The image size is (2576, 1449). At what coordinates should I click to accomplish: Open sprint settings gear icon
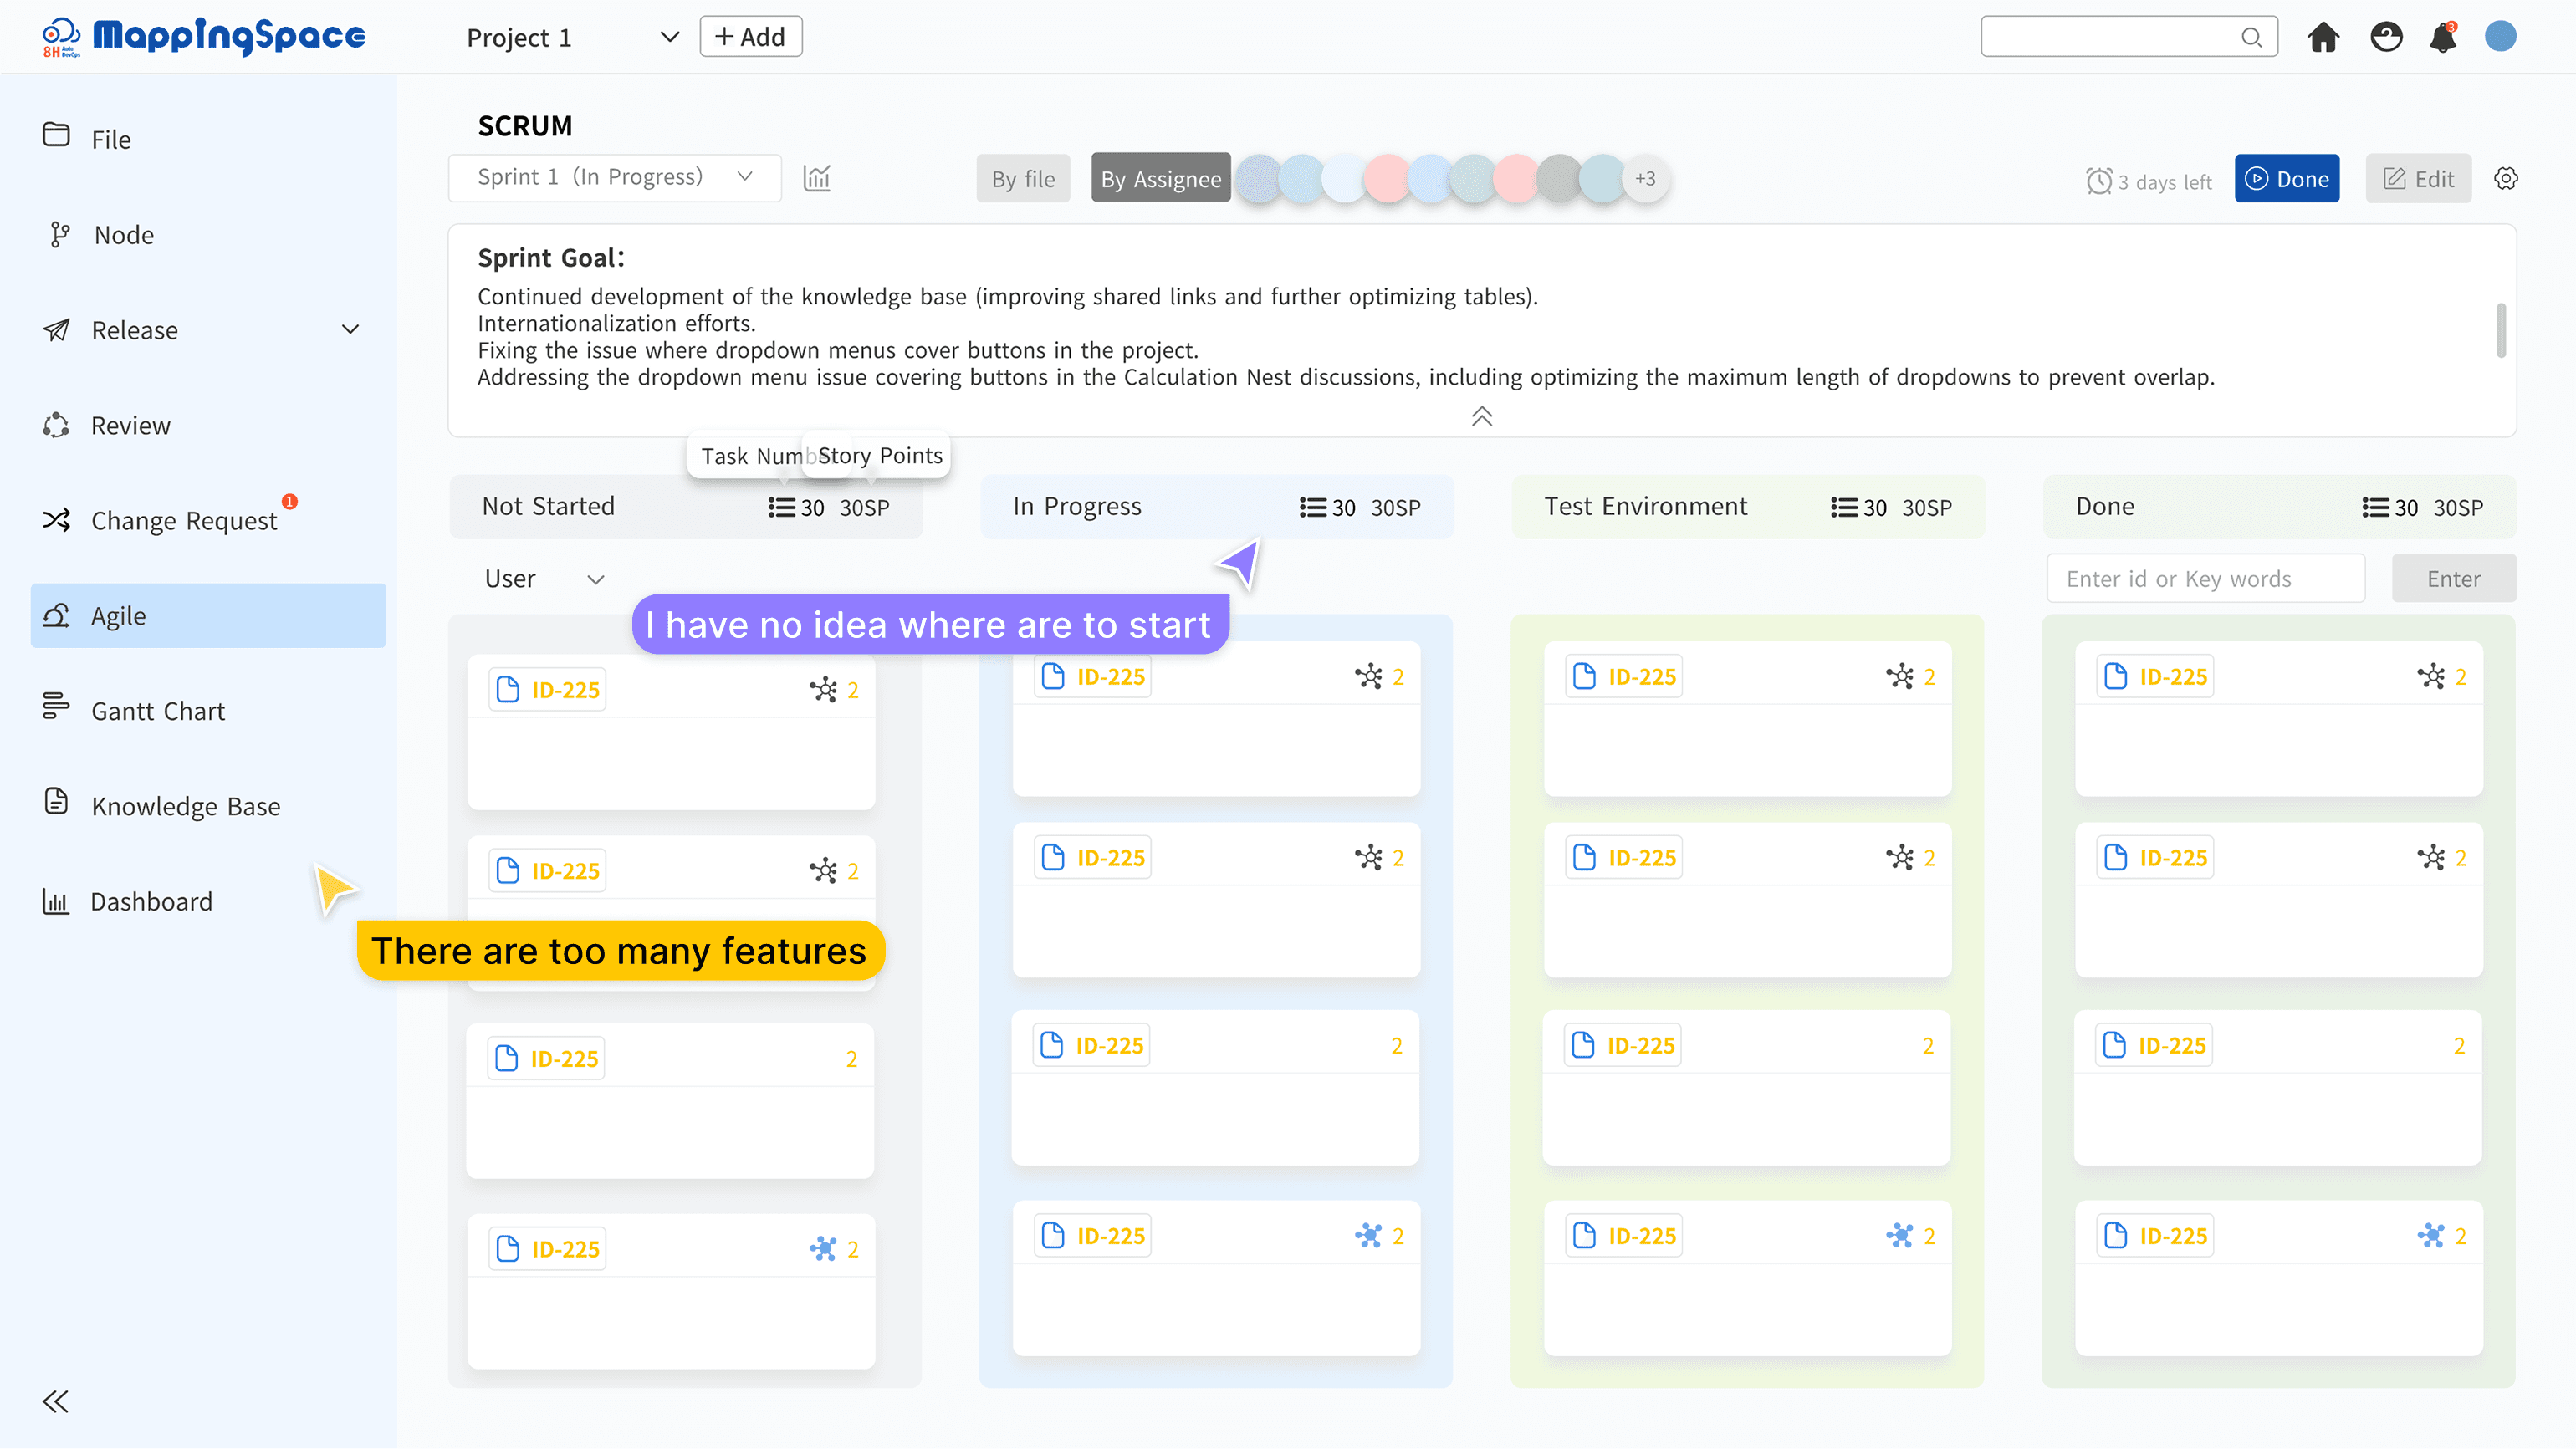(x=2505, y=178)
